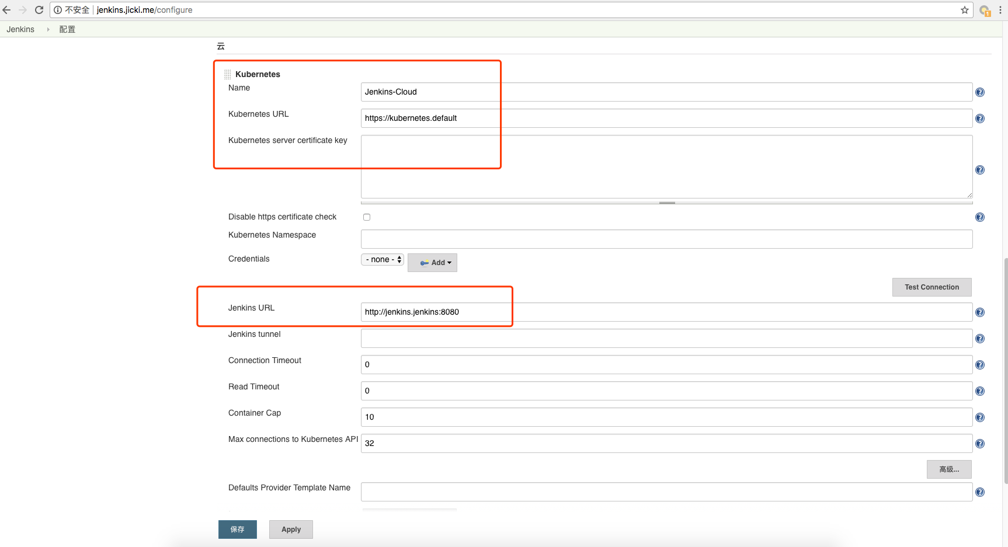Enable Disable https certificate check checkbox
The height and width of the screenshot is (547, 1008).
367,217
